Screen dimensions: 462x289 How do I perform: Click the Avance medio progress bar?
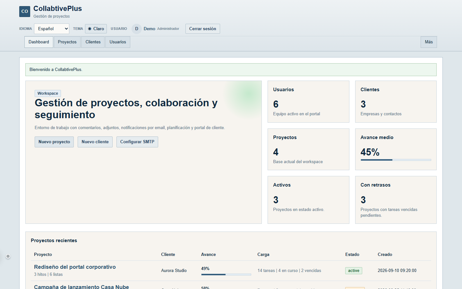[x=396, y=160]
